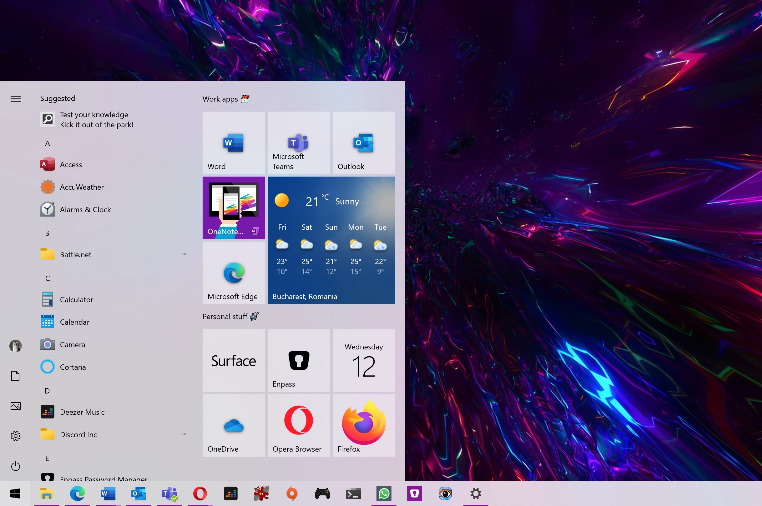Open the Surface tile
Screen dimensions: 762x506
[234, 360]
